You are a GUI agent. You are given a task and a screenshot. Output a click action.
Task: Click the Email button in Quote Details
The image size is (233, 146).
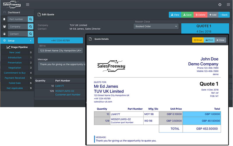(198, 40)
